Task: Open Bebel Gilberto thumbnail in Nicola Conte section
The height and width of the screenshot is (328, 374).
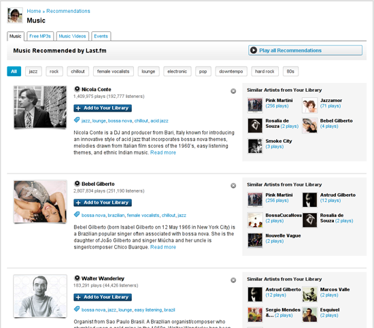Action: pyautogui.click(x=309, y=126)
